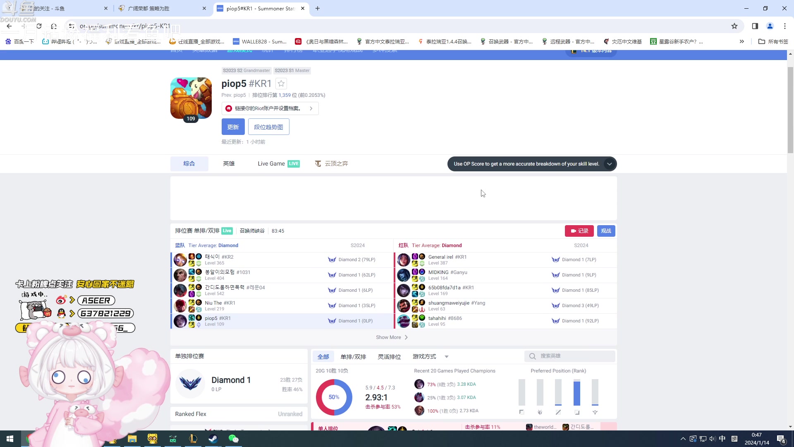
Task: Click 65b08fda7d1a champion portrait
Action: point(404,291)
